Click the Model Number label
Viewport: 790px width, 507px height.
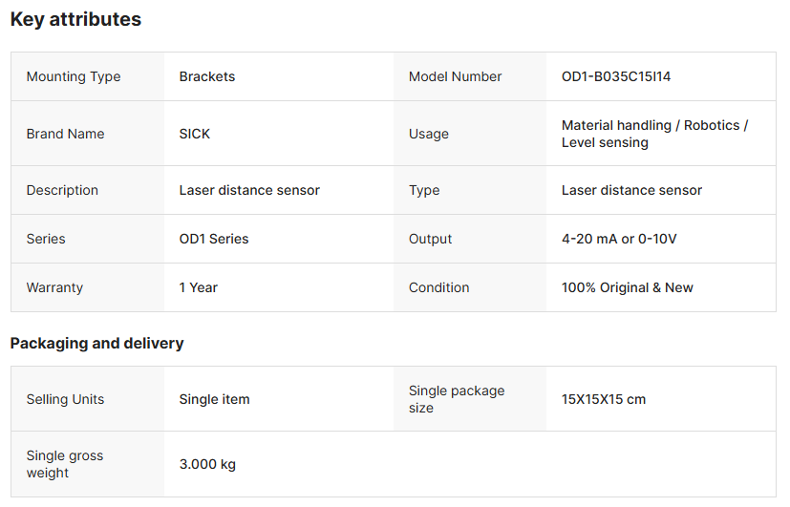(x=455, y=76)
